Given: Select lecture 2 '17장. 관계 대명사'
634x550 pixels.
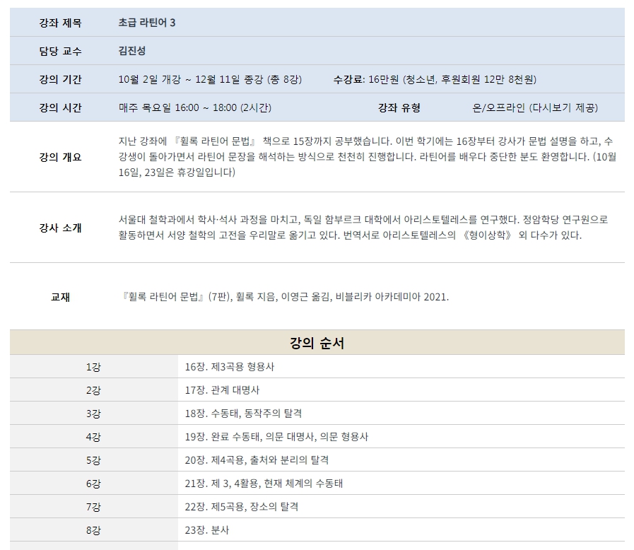Looking at the screenshot, I should [223, 390].
